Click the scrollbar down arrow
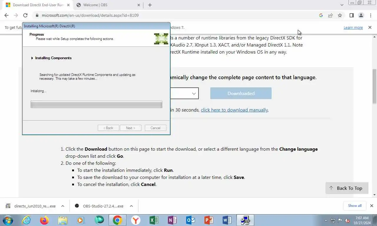The height and width of the screenshot is (226, 377). click(x=374, y=195)
